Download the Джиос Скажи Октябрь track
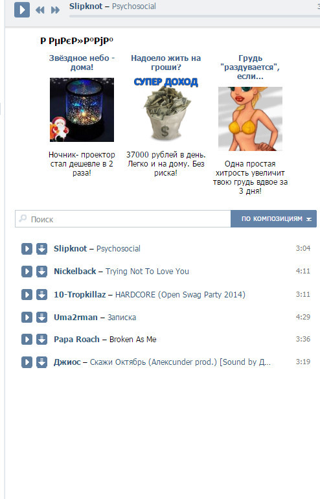Image resolution: width=320 pixels, height=499 pixels. (x=41, y=362)
